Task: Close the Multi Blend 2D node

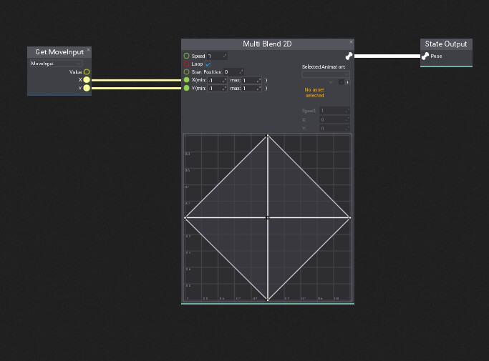Action: [351, 42]
